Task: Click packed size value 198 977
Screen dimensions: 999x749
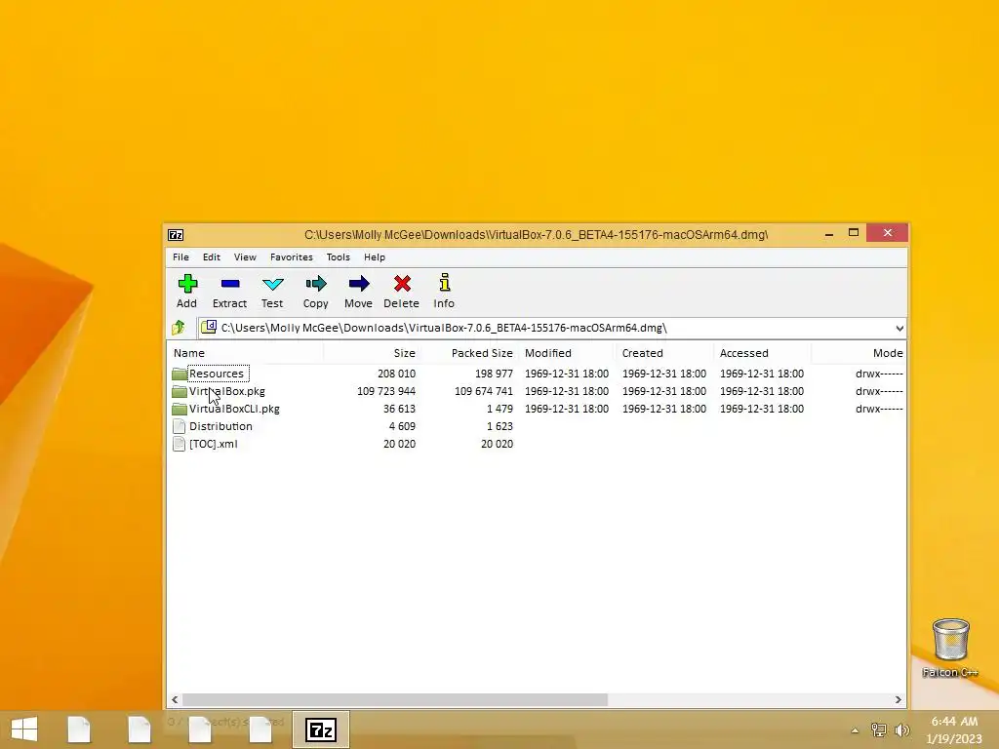Action: point(494,374)
